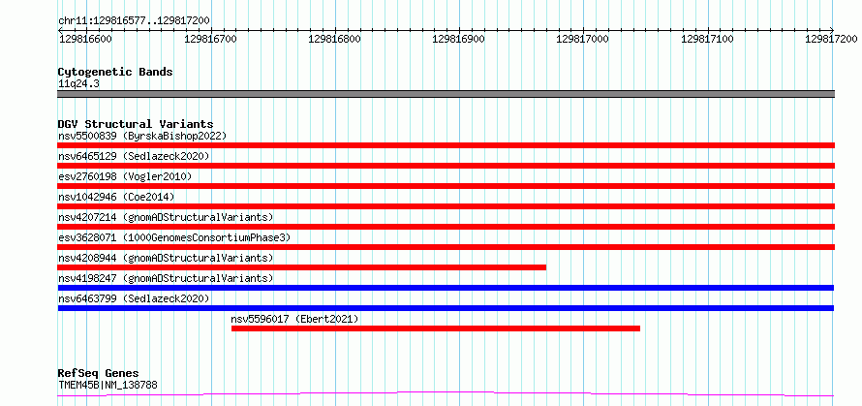Select the red bar under nsv5596017
This screenshot has height=406, width=862.
point(436,328)
